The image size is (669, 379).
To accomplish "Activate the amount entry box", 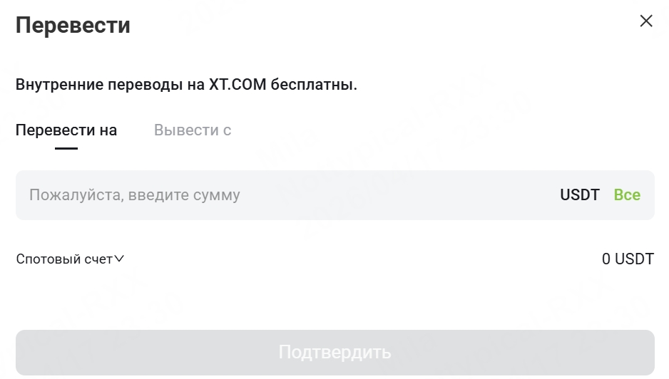I will (335, 195).
